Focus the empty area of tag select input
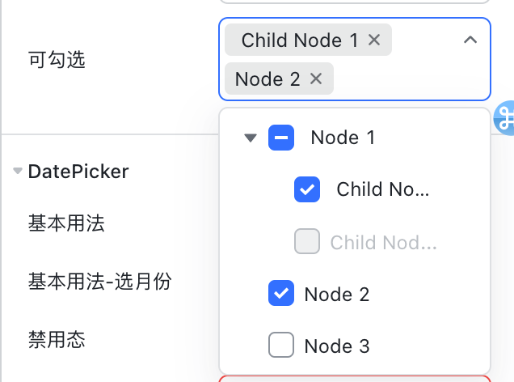 coord(410,79)
